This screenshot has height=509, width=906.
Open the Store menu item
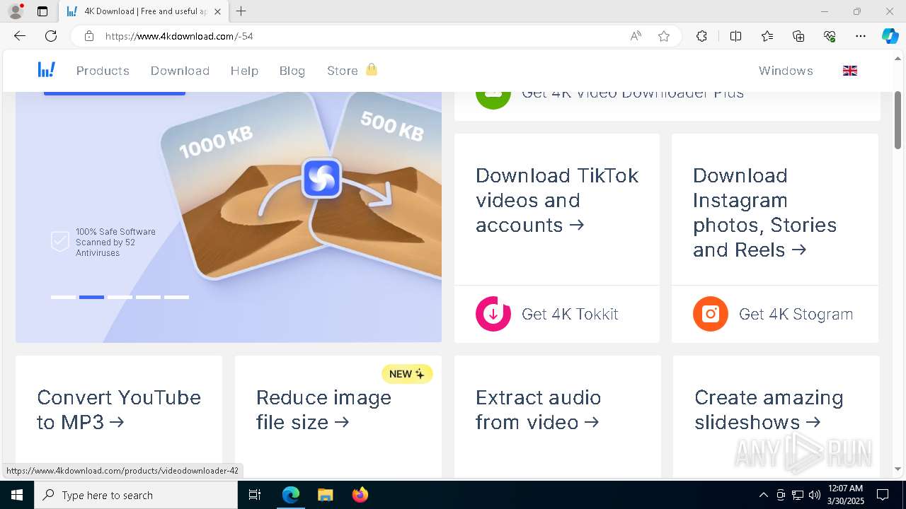click(x=343, y=71)
